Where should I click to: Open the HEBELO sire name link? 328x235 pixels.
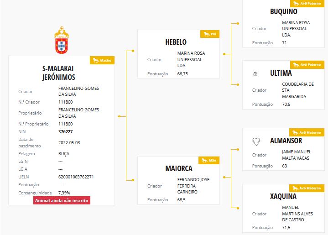pos(176,42)
